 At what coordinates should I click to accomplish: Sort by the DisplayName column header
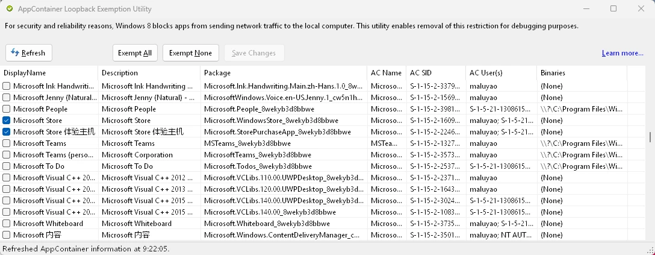(49, 73)
